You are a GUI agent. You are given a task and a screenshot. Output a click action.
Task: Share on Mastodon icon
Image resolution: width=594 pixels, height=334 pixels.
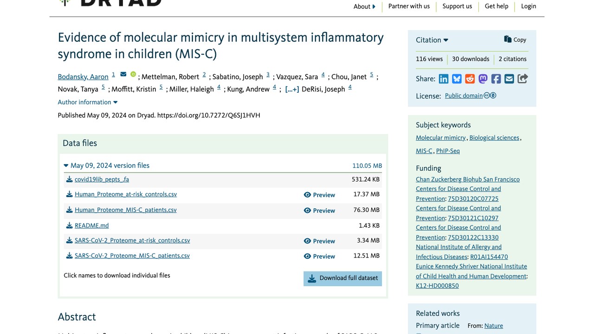tap(483, 79)
